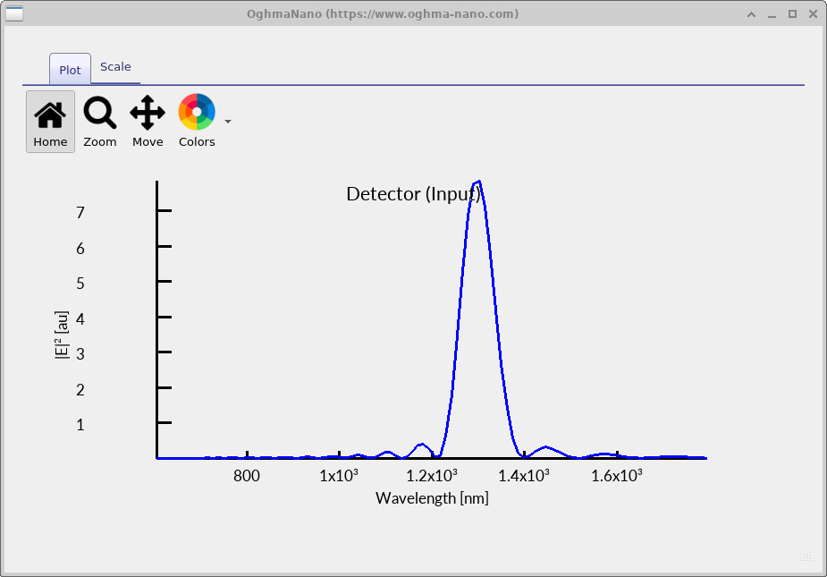Screen dimensions: 827x577
Task: Click the Wavelength [nm] axis label
Action: pyautogui.click(x=433, y=497)
